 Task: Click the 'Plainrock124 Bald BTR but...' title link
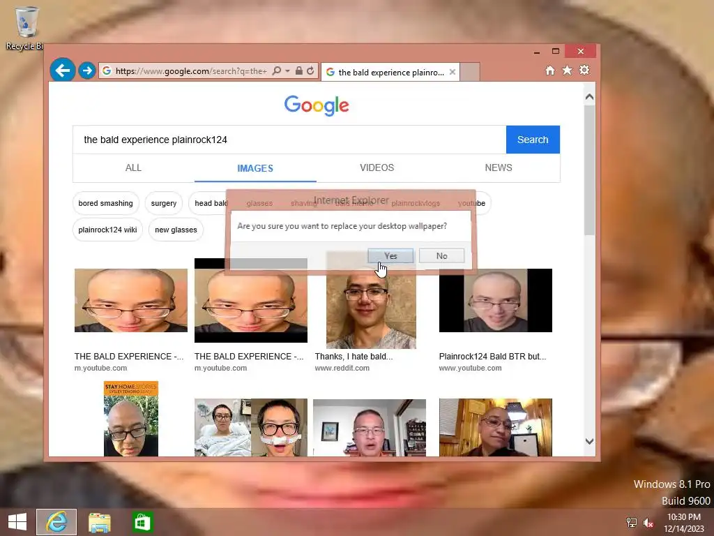[493, 357]
